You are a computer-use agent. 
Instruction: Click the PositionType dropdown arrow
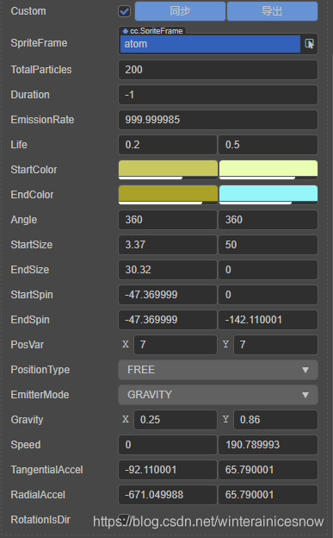point(305,370)
